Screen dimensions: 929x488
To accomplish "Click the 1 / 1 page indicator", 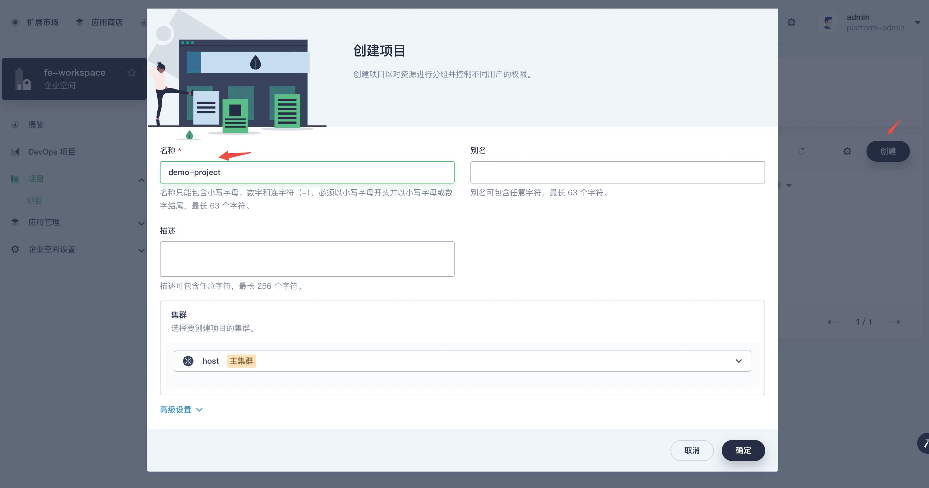I will (x=864, y=322).
